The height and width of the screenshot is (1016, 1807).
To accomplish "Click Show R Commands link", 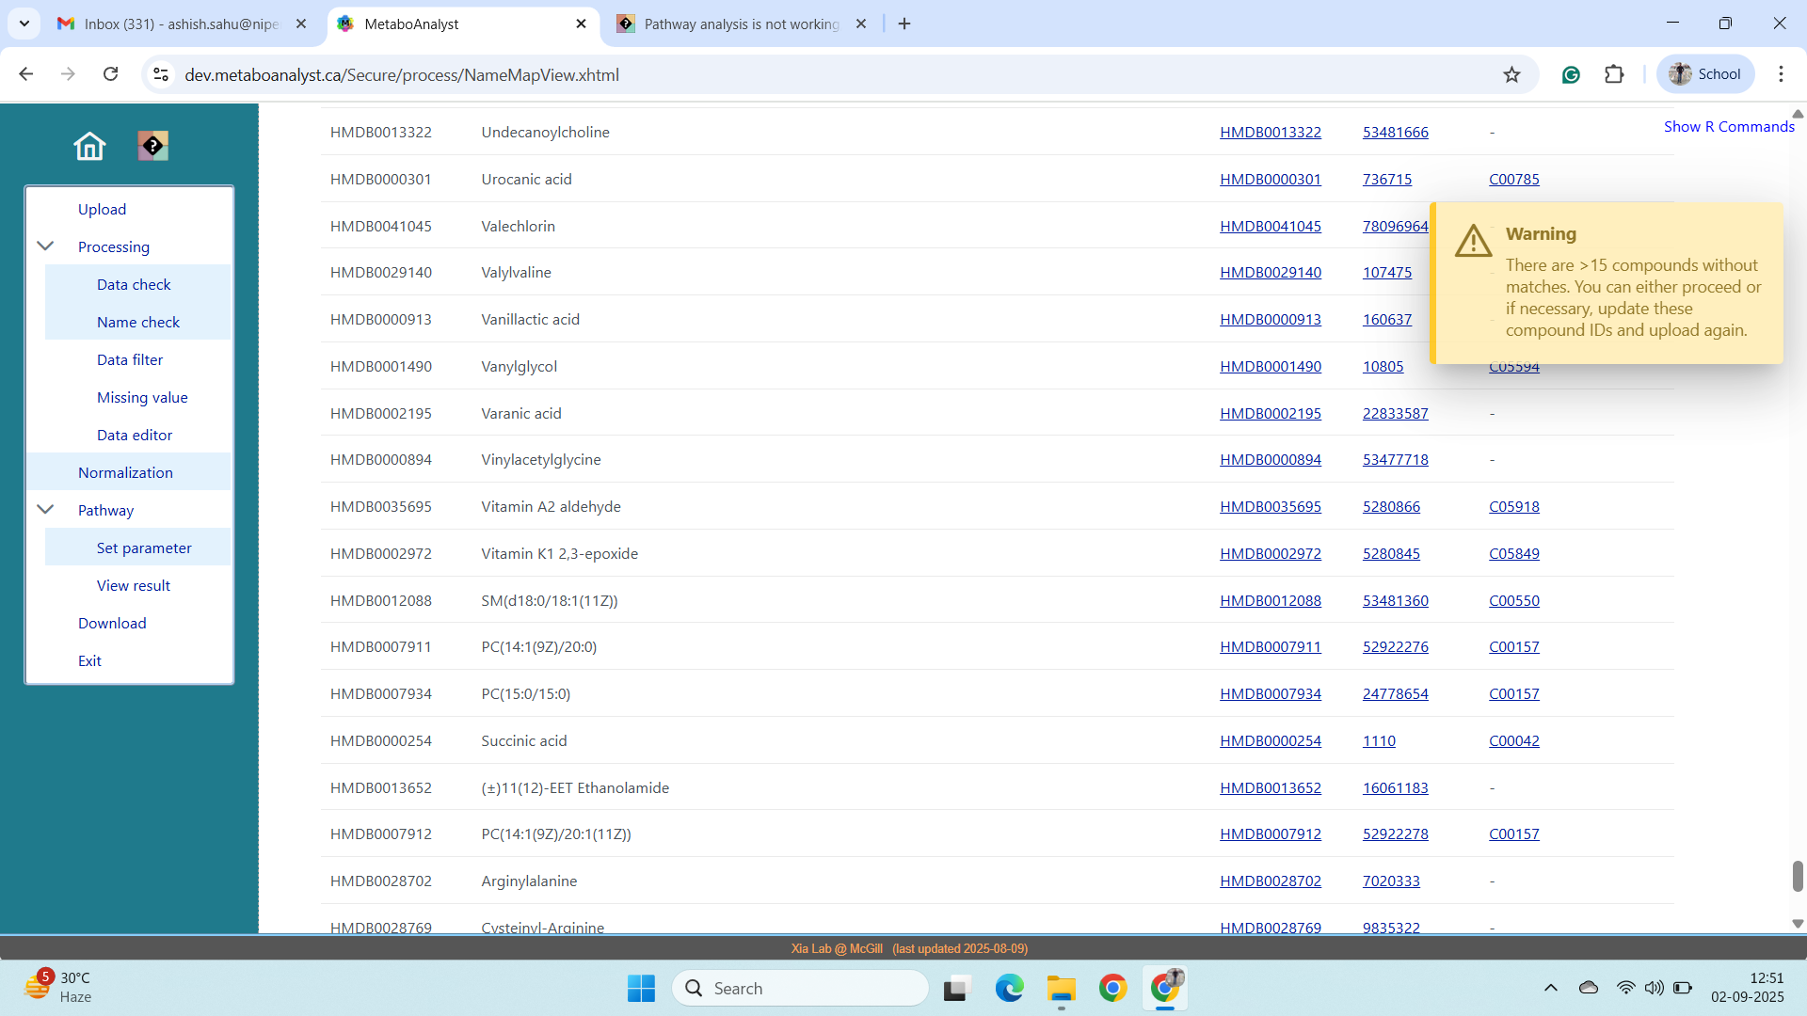I will [1729, 126].
